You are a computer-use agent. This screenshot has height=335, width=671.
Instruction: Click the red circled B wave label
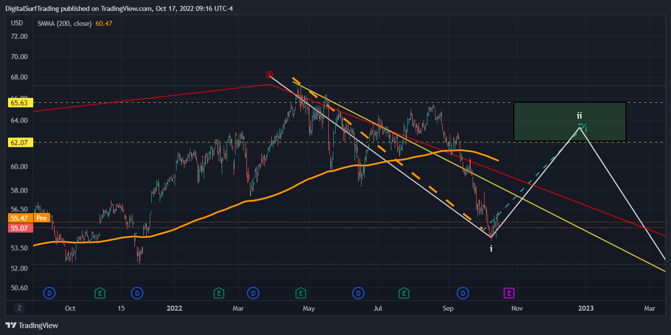coord(269,75)
